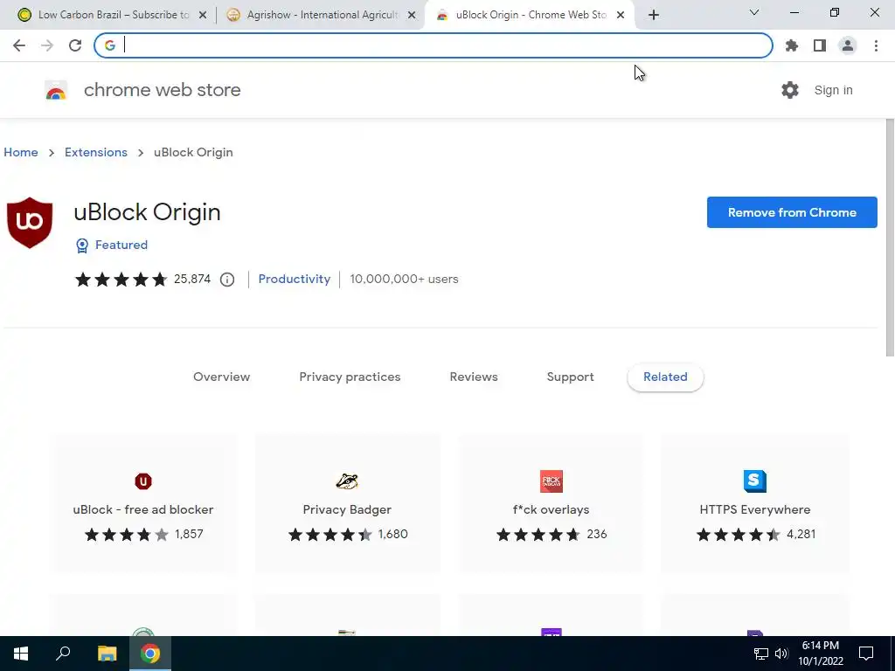Click the Chrome Web Store rainbow logo

click(x=56, y=90)
